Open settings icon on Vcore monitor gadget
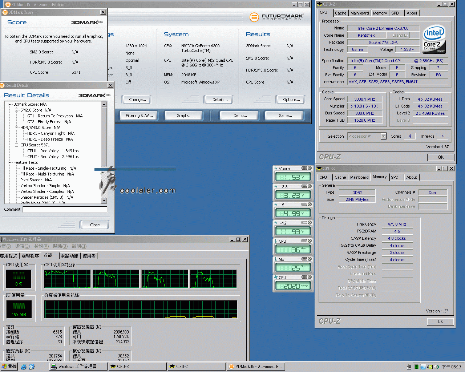 (304, 168)
